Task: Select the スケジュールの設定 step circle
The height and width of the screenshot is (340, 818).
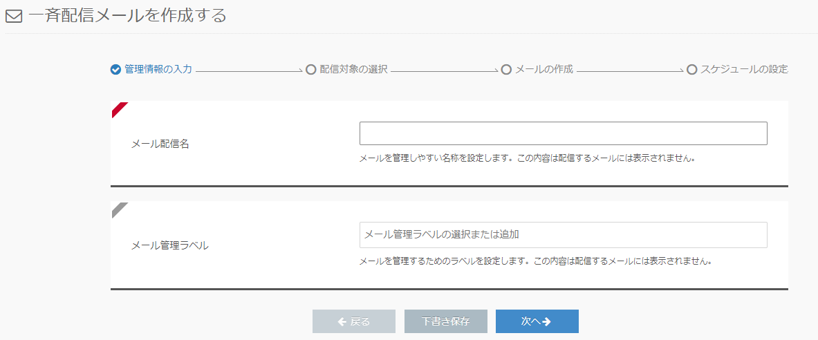Action: tap(691, 69)
